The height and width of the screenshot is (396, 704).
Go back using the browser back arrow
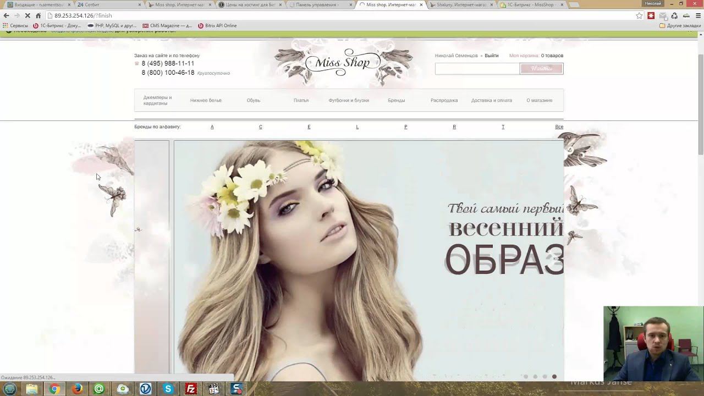[7, 16]
